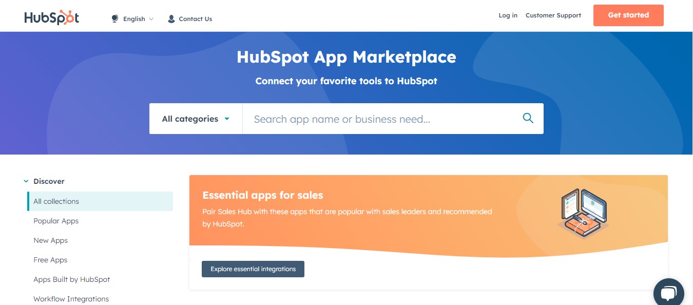693x305 pixels.
Task: Open the English language dropdown
Action: point(138,19)
